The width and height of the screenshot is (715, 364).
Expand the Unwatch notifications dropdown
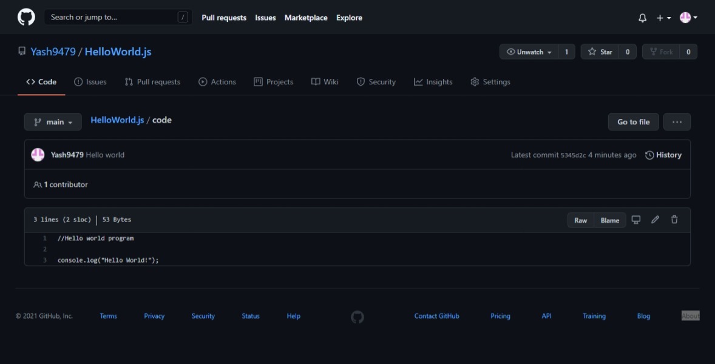coord(529,52)
